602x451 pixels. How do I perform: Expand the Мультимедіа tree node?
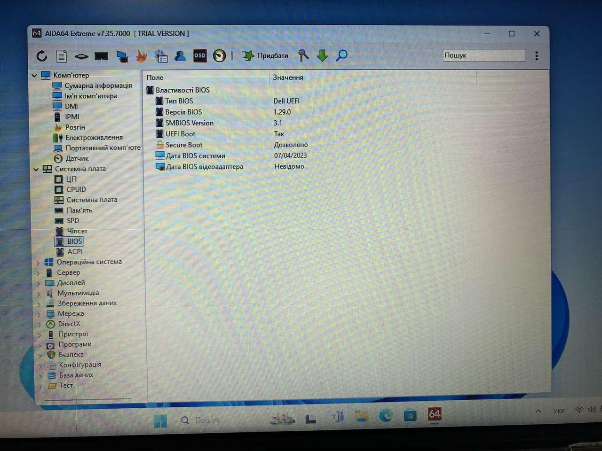pyautogui.click(x=39, y=294)
